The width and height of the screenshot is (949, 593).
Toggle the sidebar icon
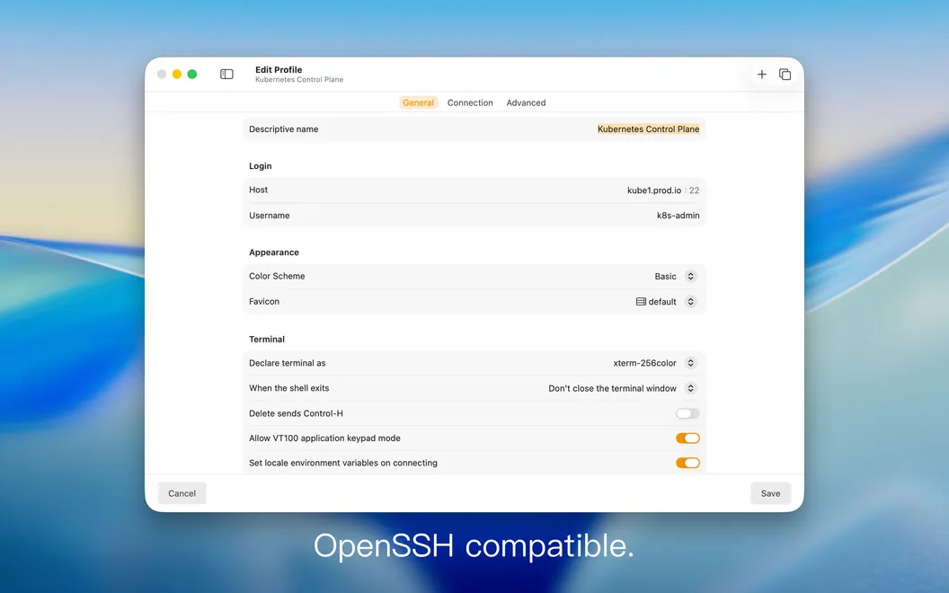226,74
